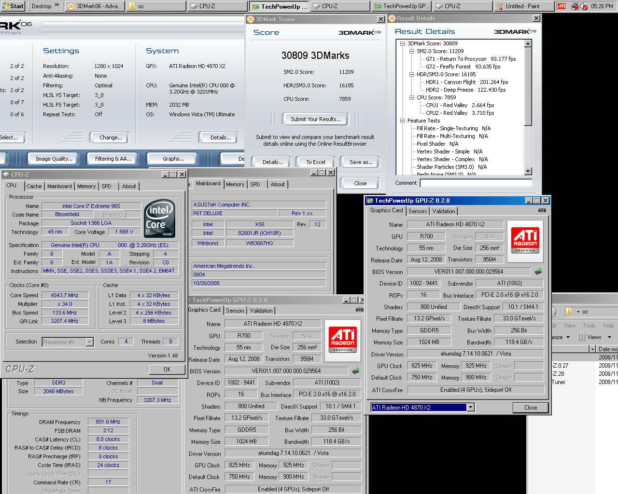618x494 pixels.
Task: Select the Pixel Shader feature test row
Action: coord(437,144)
